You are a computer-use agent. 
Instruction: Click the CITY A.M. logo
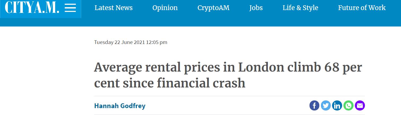[x=32, y=8]
